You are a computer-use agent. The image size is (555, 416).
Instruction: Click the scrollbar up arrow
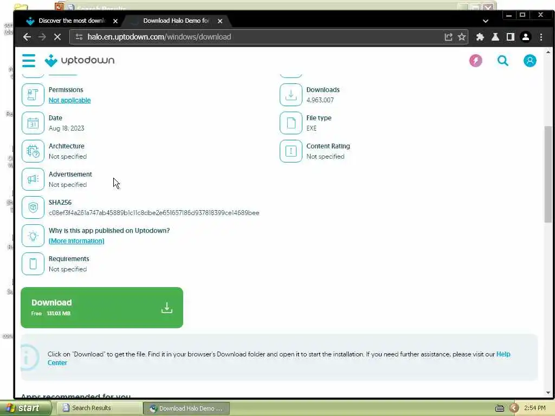[548, 52]
